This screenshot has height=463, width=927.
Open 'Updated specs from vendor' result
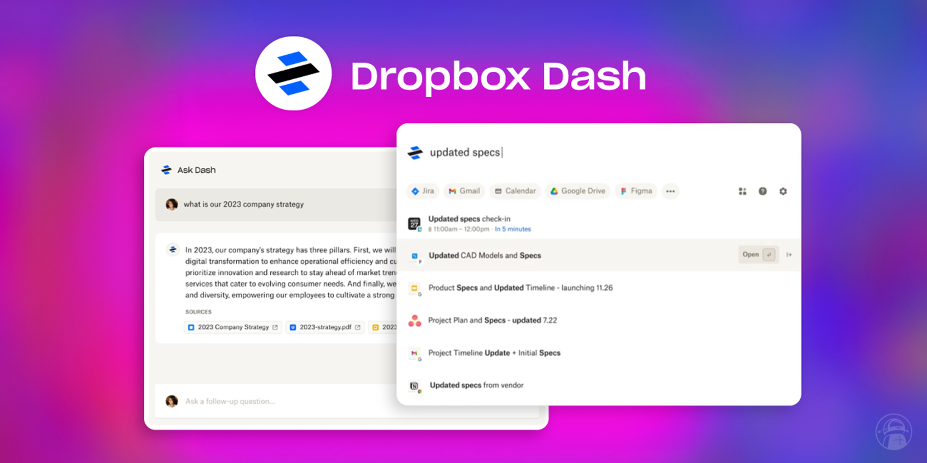click(x=598, y=385)
